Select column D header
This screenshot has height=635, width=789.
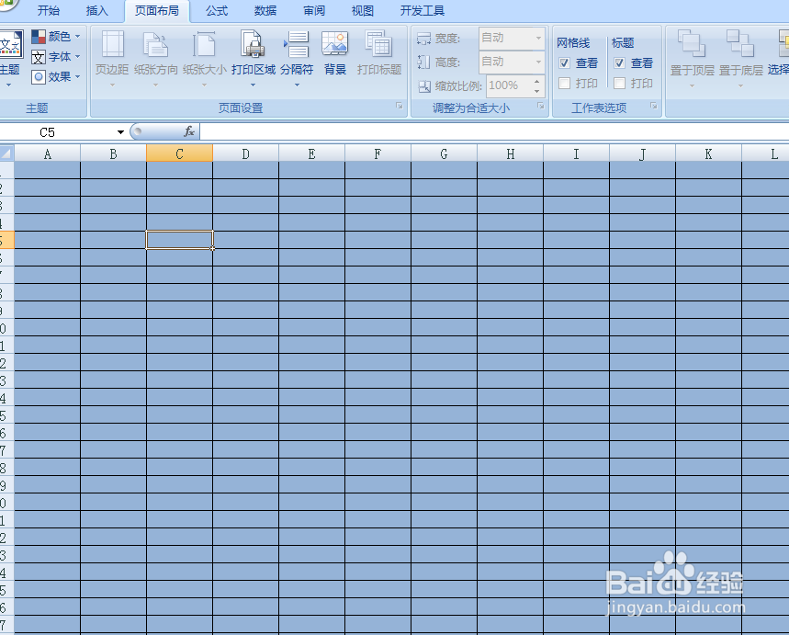(x=245, y=153)
